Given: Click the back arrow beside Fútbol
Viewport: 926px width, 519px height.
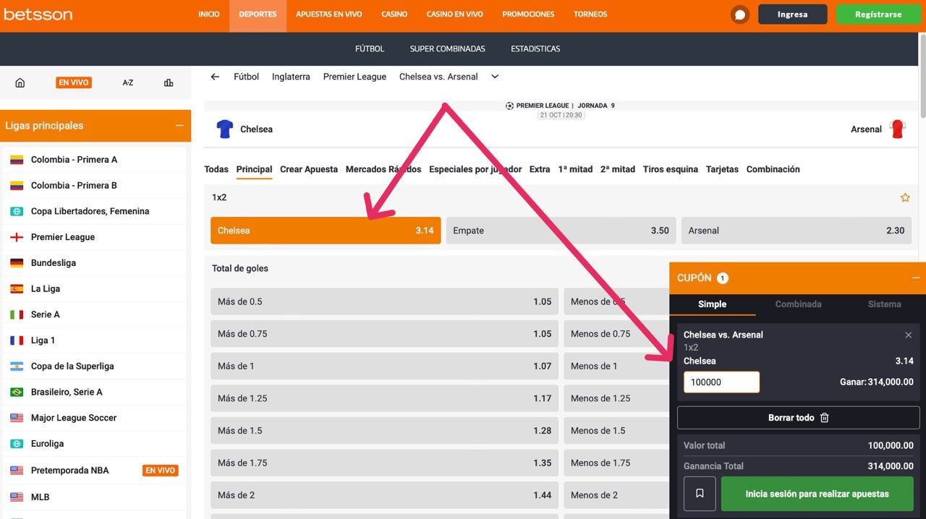Looking at the screenshot, I should (x=215, y=77).
